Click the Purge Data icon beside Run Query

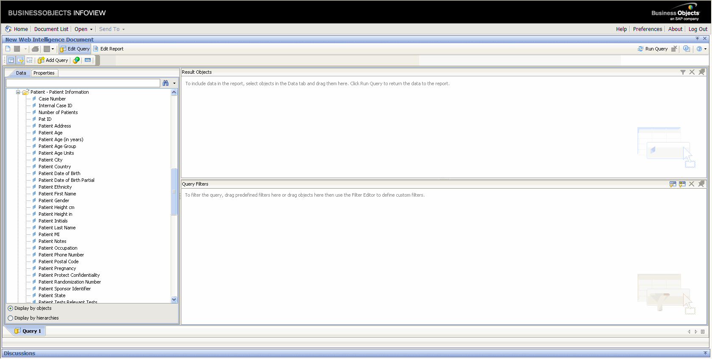pyautogui.click(x=674, y=49)
